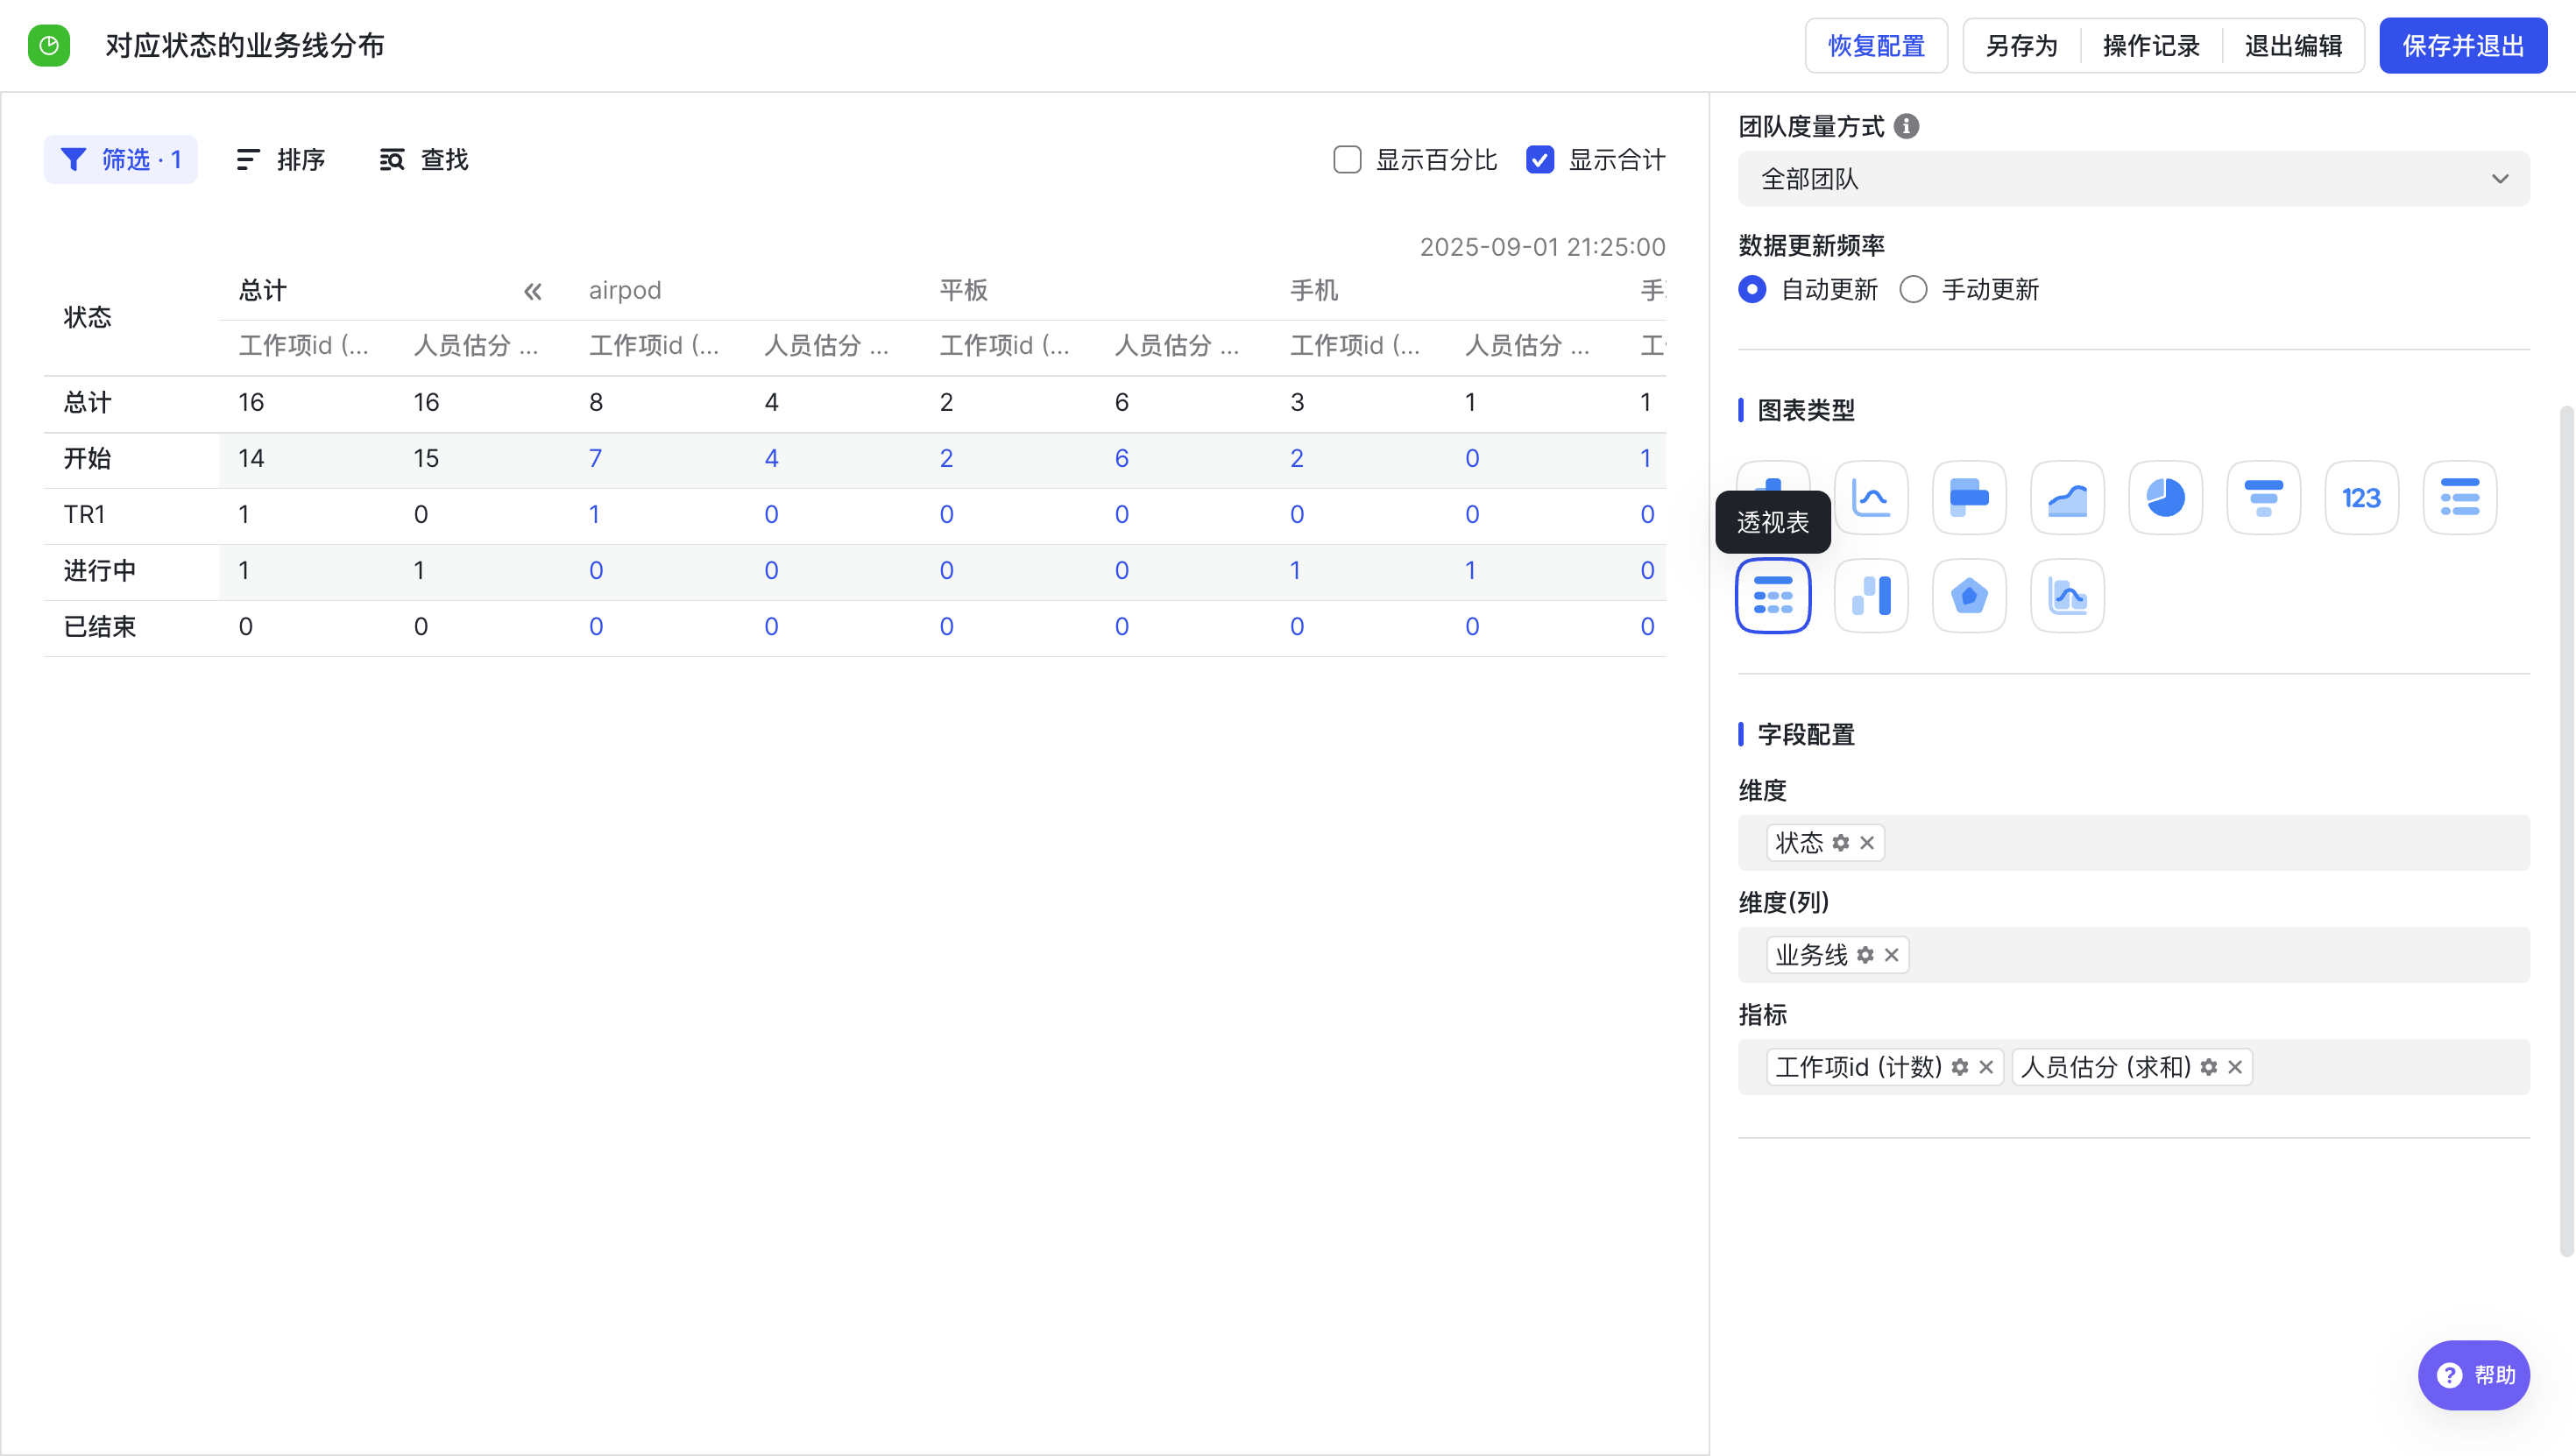Click the 平板 column header
Image resolution: width=2576 pixels, height=1456 pixels.
[964, 290]
